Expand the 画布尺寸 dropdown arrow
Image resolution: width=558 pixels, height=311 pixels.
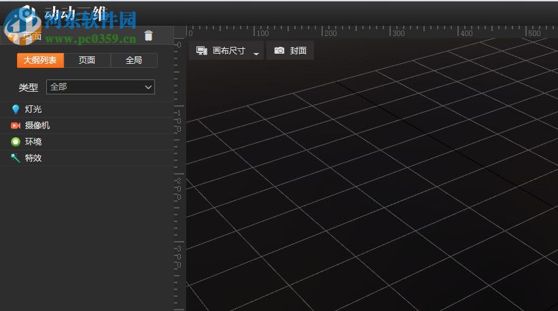coord(256,54)
